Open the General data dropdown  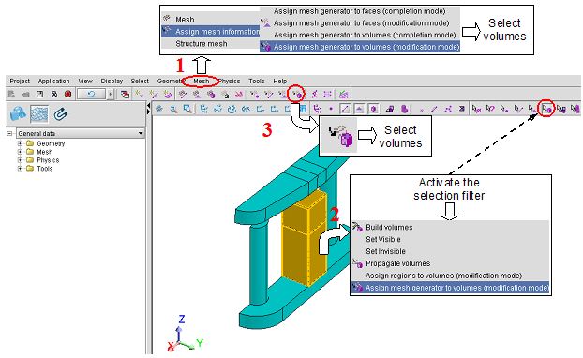coord(81,133)
